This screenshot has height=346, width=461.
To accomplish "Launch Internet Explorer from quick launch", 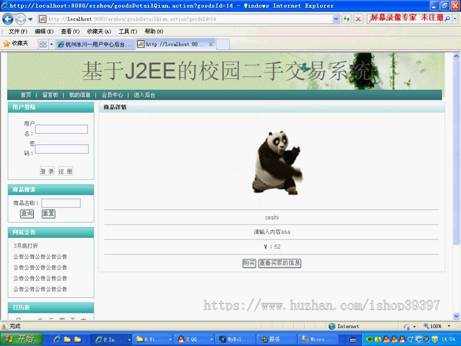I will coord(57,339).
